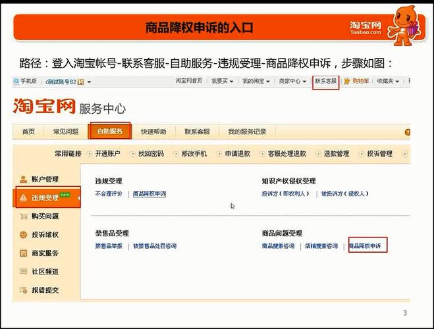Screen dimensions: 434x329
Task: Click the 修改手机 quick link
Action: click(x=194, y=154)
